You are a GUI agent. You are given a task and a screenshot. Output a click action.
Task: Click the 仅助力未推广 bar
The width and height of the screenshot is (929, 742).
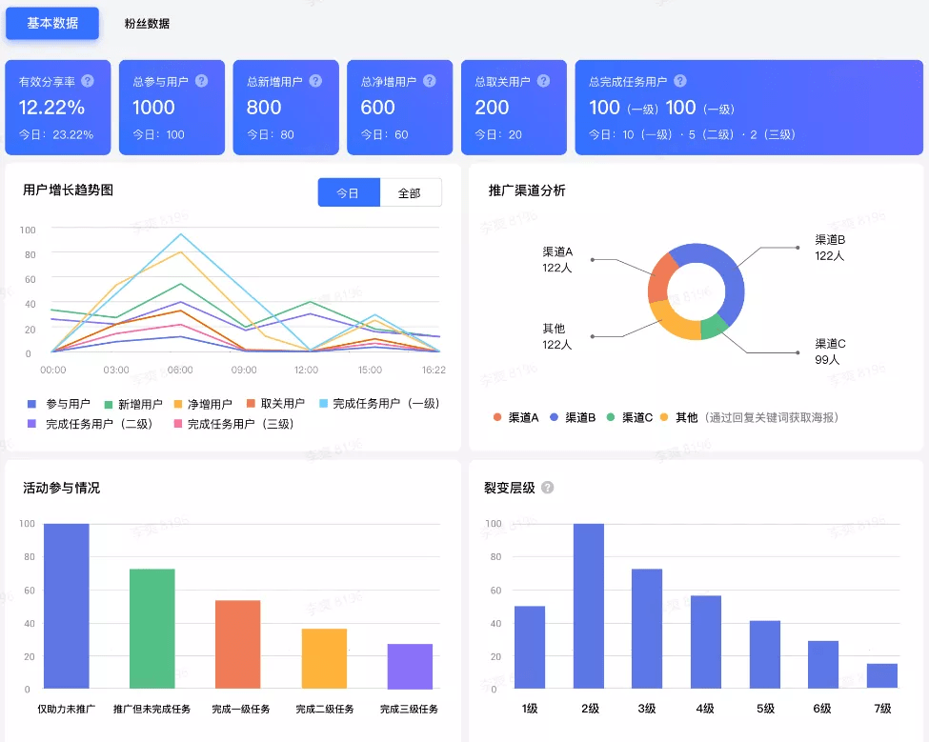pyautogui.click(x=67, y=606)
